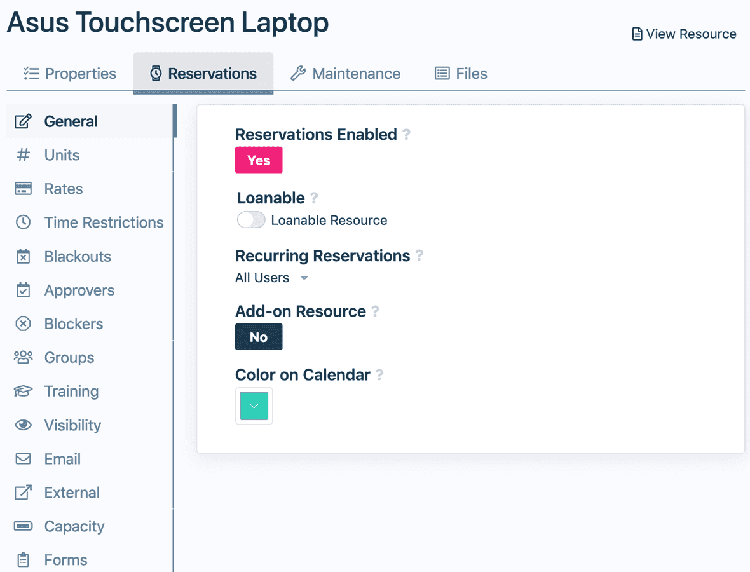
Task: Select the Units number icon
Action: pyautogui.click(x=23, y=155)
